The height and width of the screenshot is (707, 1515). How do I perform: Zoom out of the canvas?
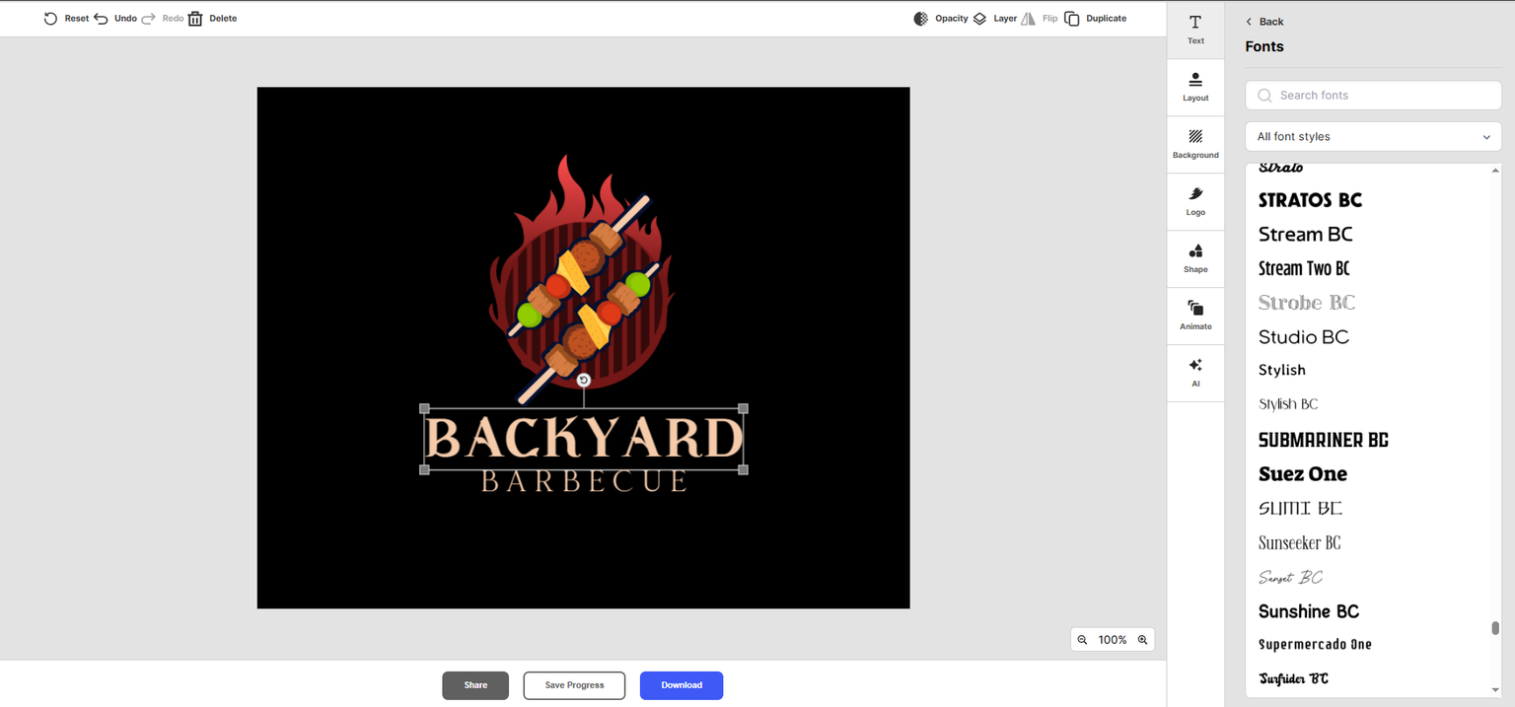coord(1082,640)
